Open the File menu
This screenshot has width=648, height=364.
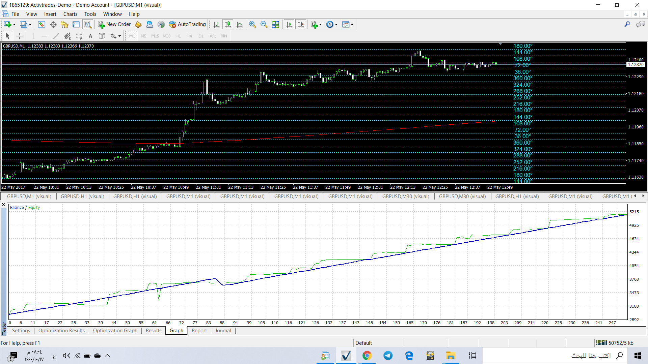tap(15, 14)
